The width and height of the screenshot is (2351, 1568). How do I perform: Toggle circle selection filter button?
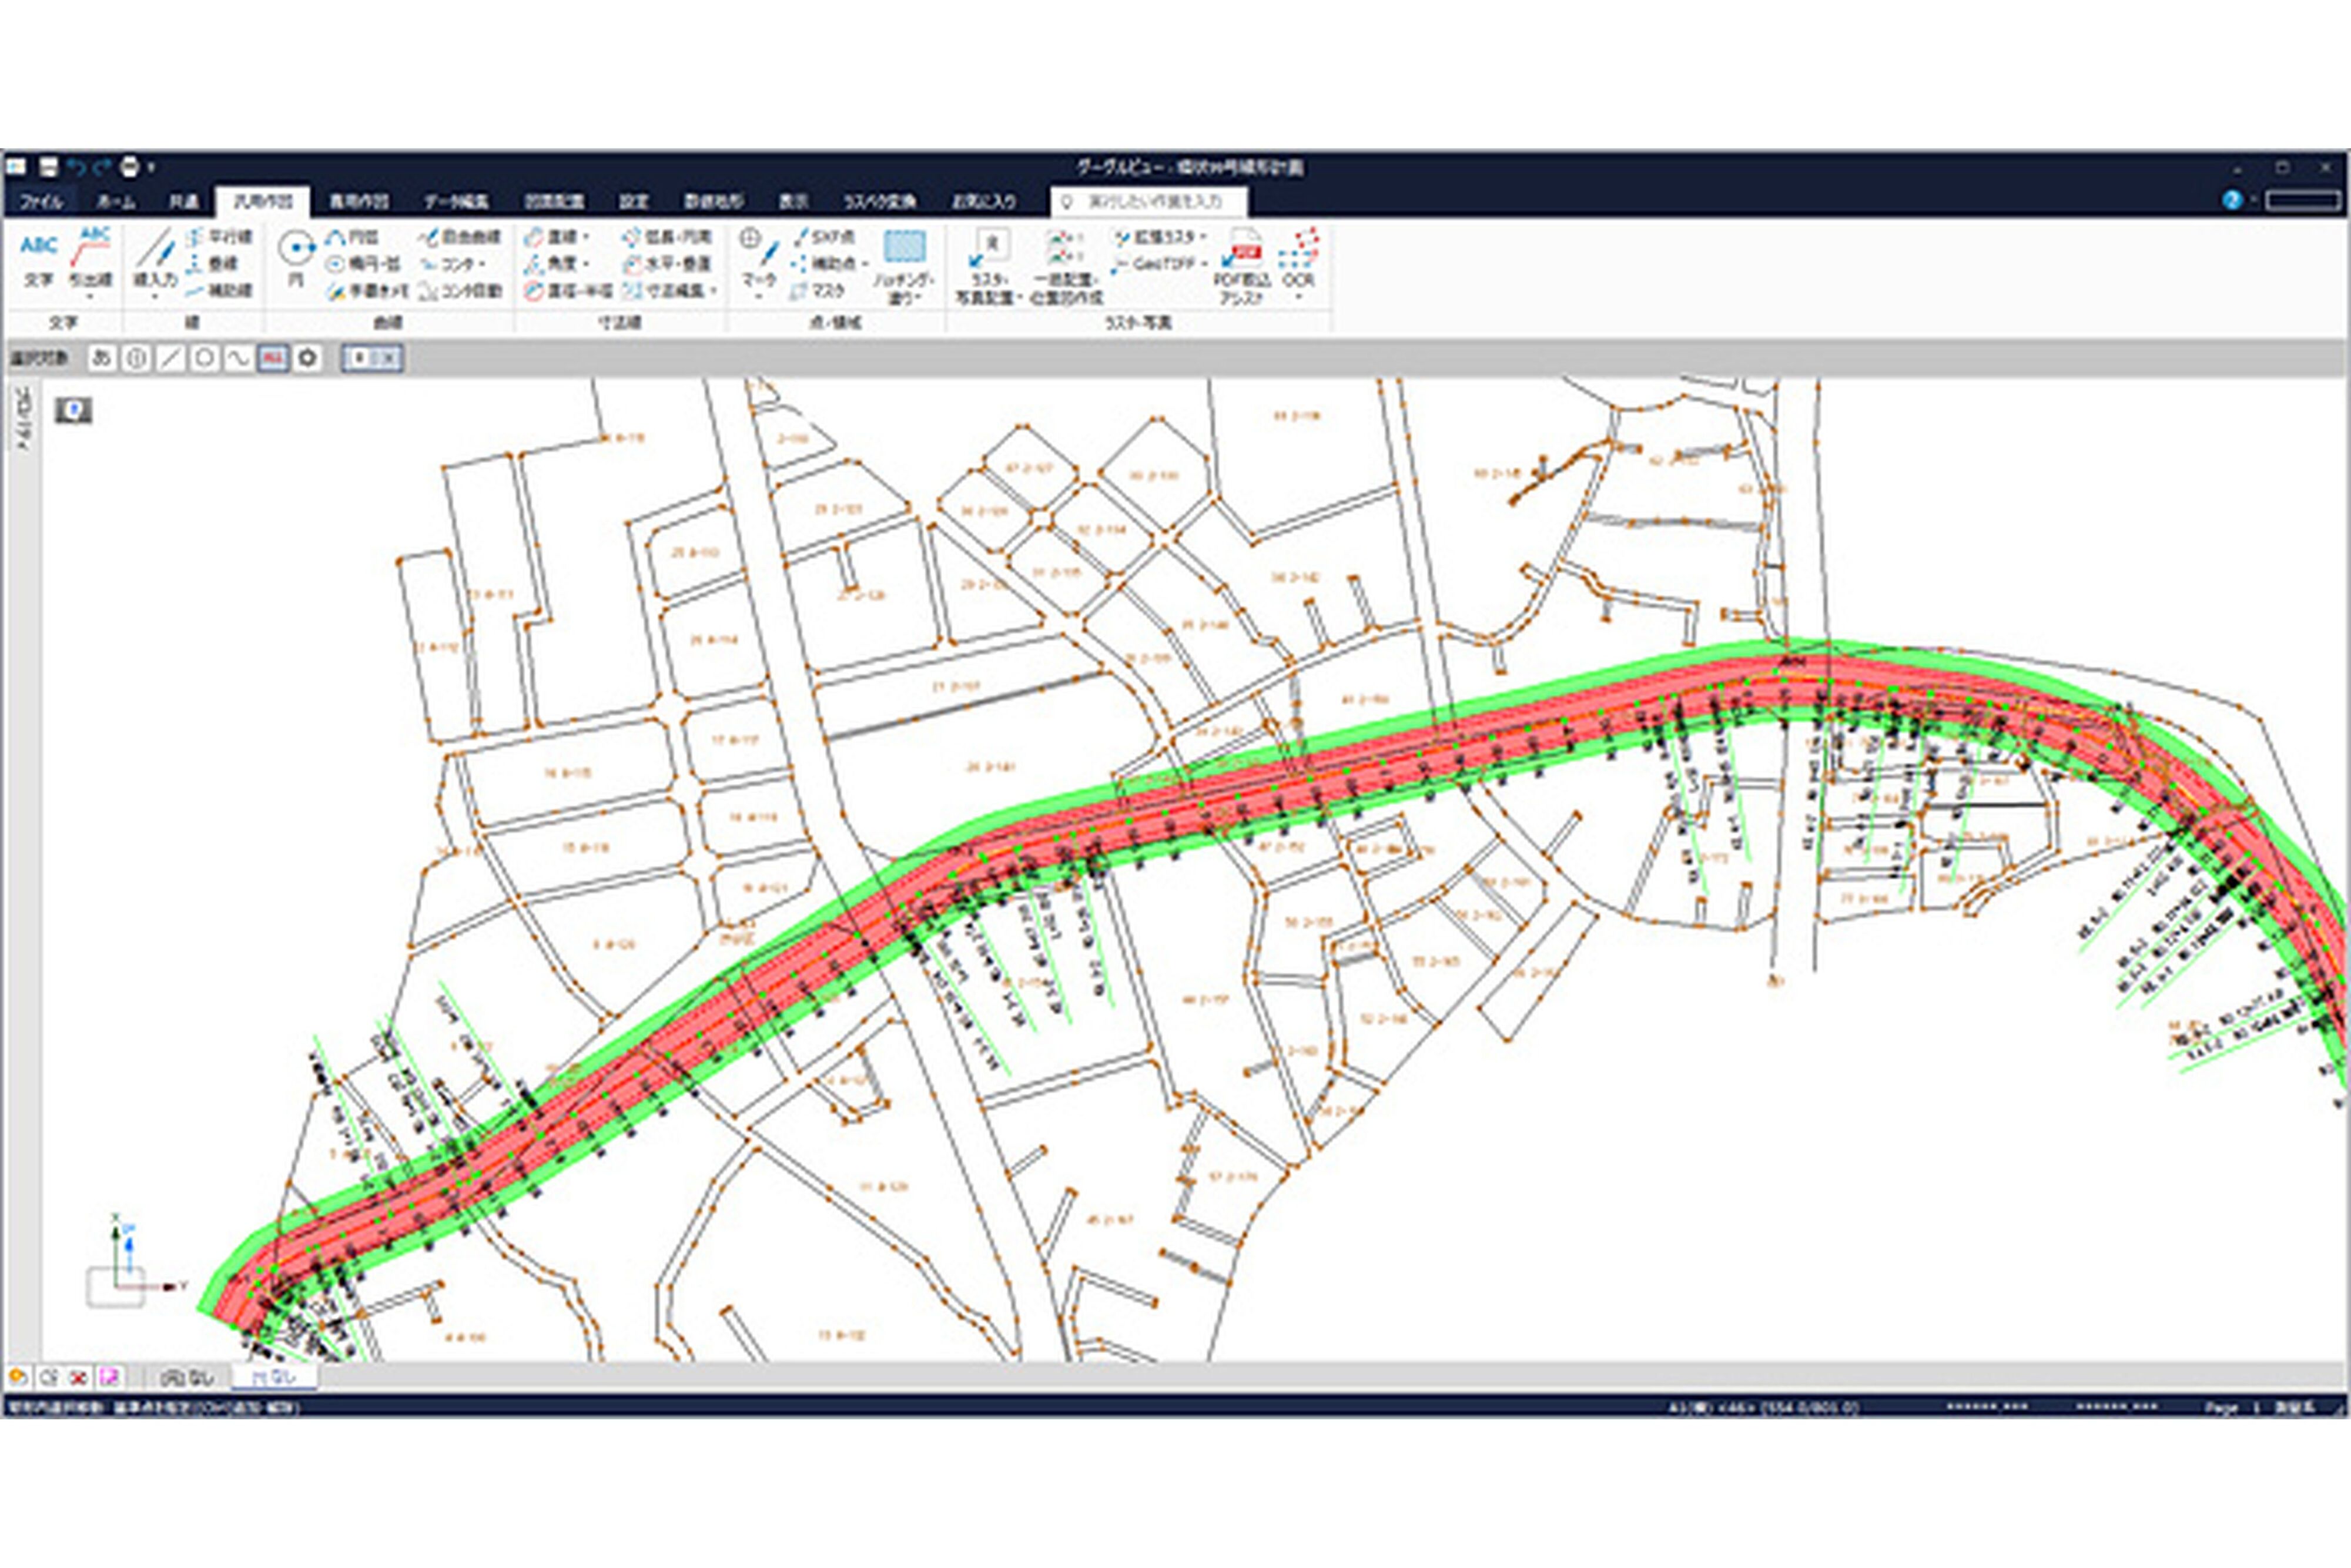(204, 358)
